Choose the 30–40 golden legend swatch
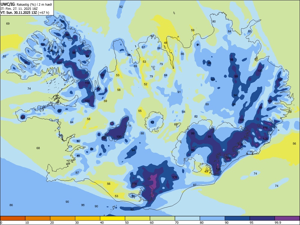 (88, 218)
